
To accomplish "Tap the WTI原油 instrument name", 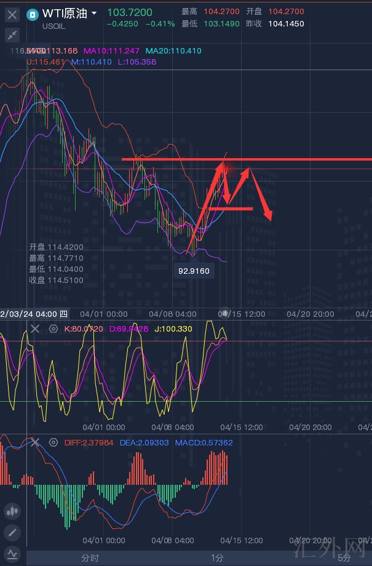I will [x=65, y=14].
